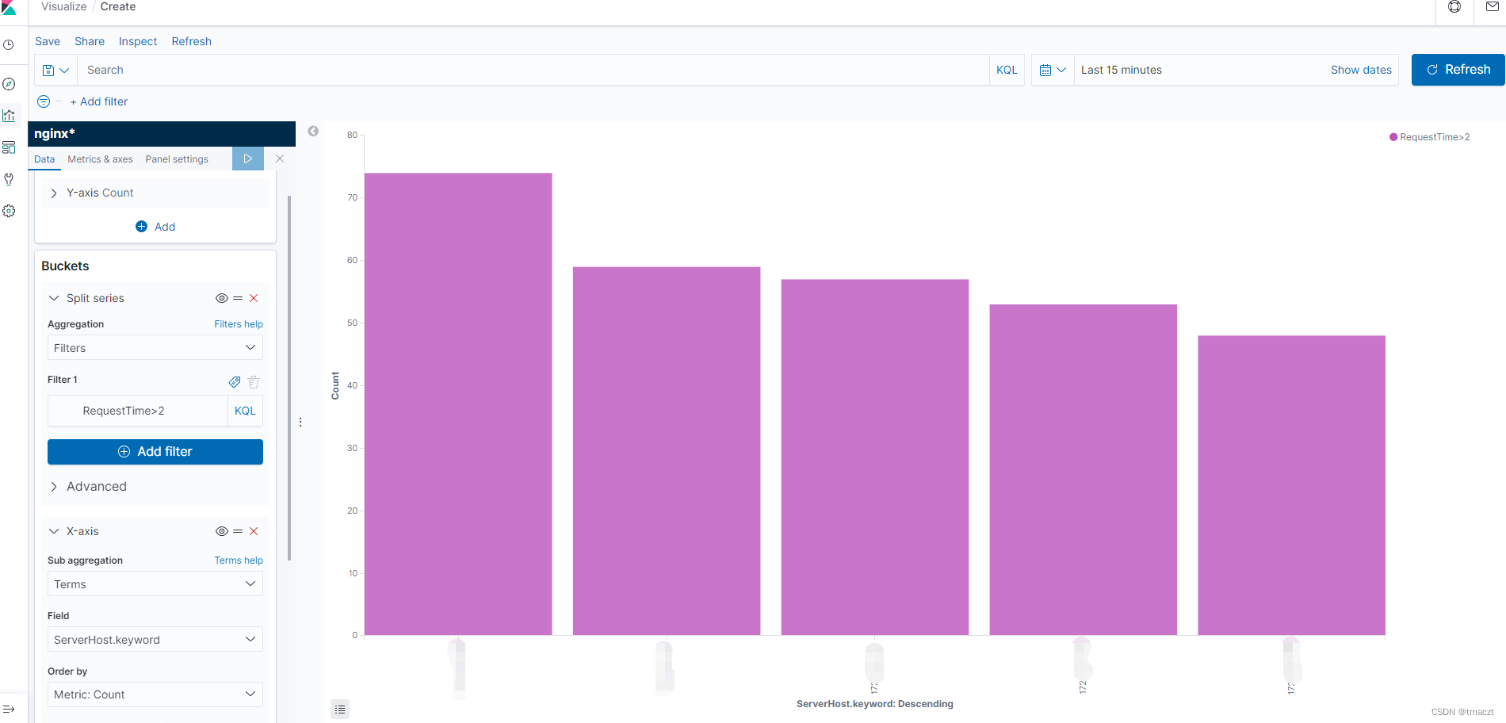
Task: Remove Split series bucket red X
Action: [x=254, y=298]
